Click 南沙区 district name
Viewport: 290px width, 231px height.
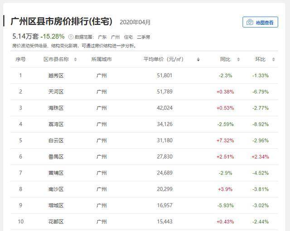[56, 189]
